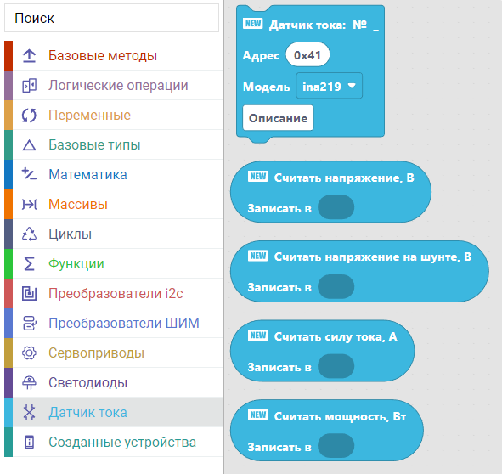Click the gear icon for Сервоприводы
The height and width of the screenshot is (474, 502).
click(29, 353)
